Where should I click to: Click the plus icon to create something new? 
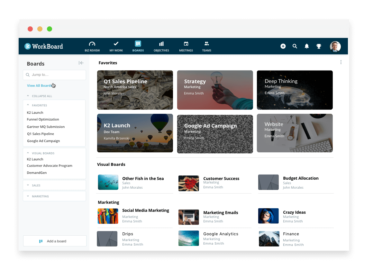coord(283,46)
